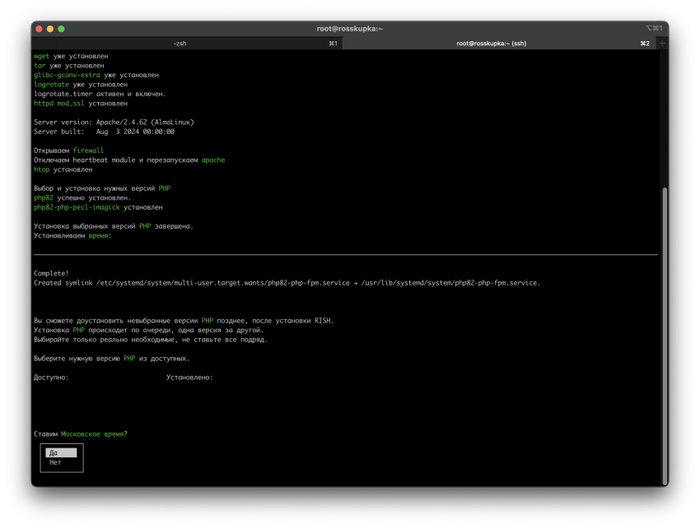Click 'Установка выбранных версий PHP завершена.'
The image size is (700, 528).
coord(114,226)
